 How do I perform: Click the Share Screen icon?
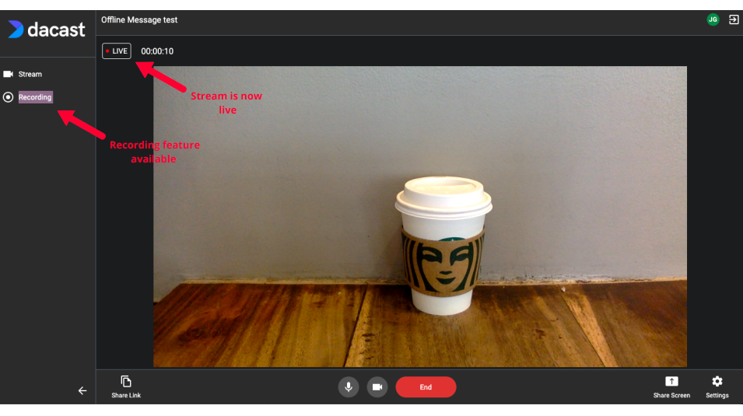(x=671, y=382)
